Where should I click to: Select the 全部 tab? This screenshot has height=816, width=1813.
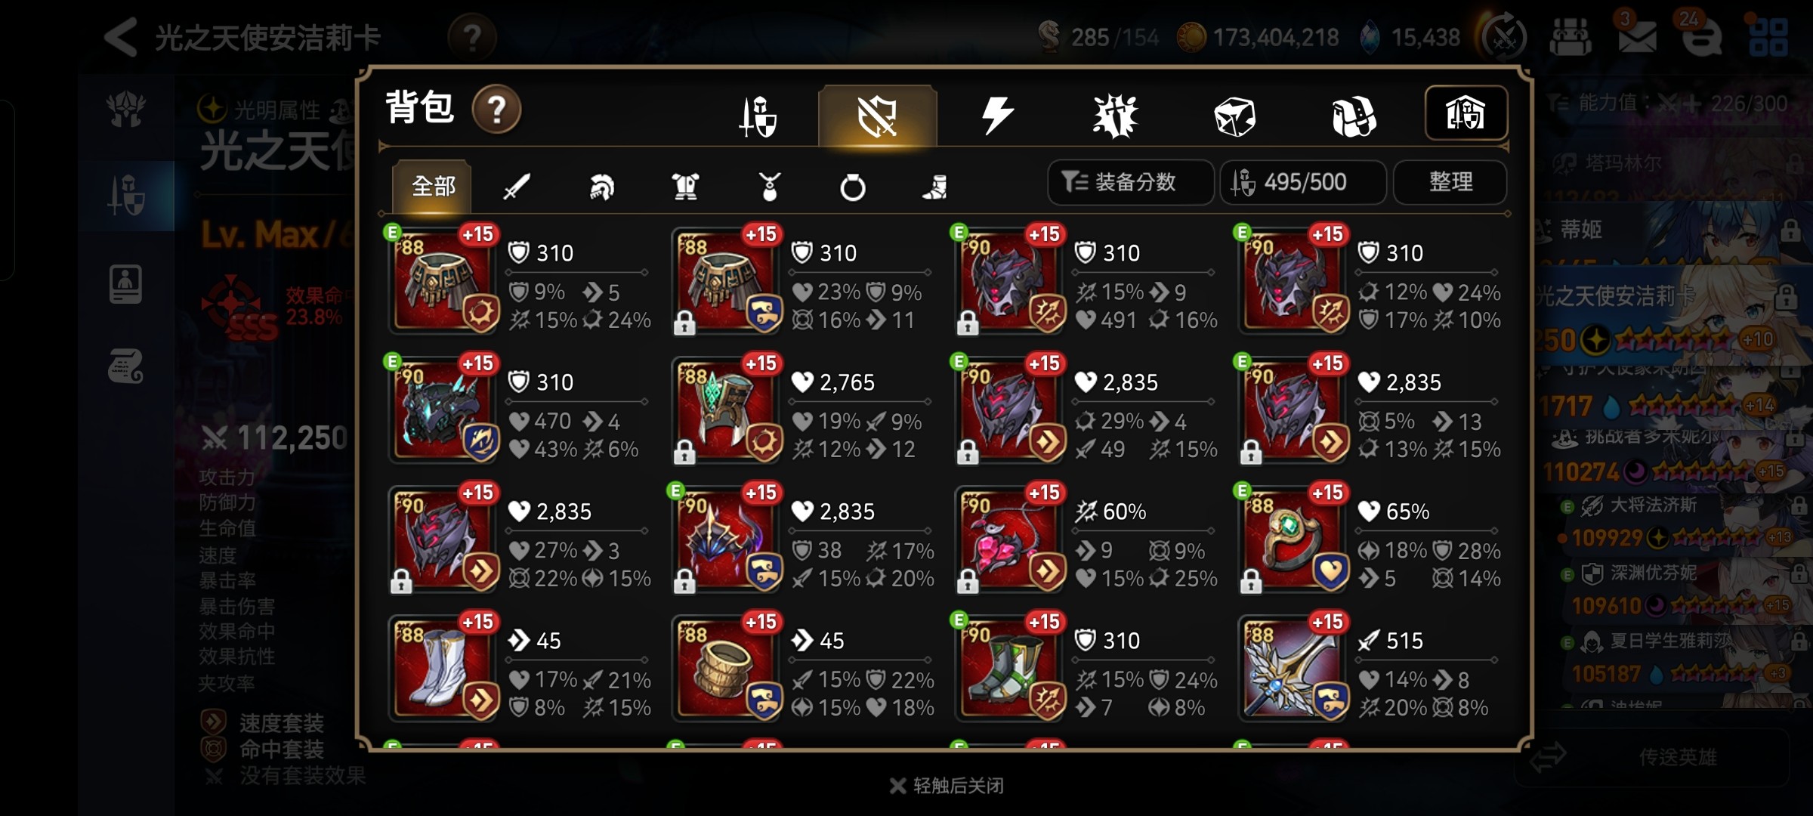pyautogui.click(x=433, y=186)
